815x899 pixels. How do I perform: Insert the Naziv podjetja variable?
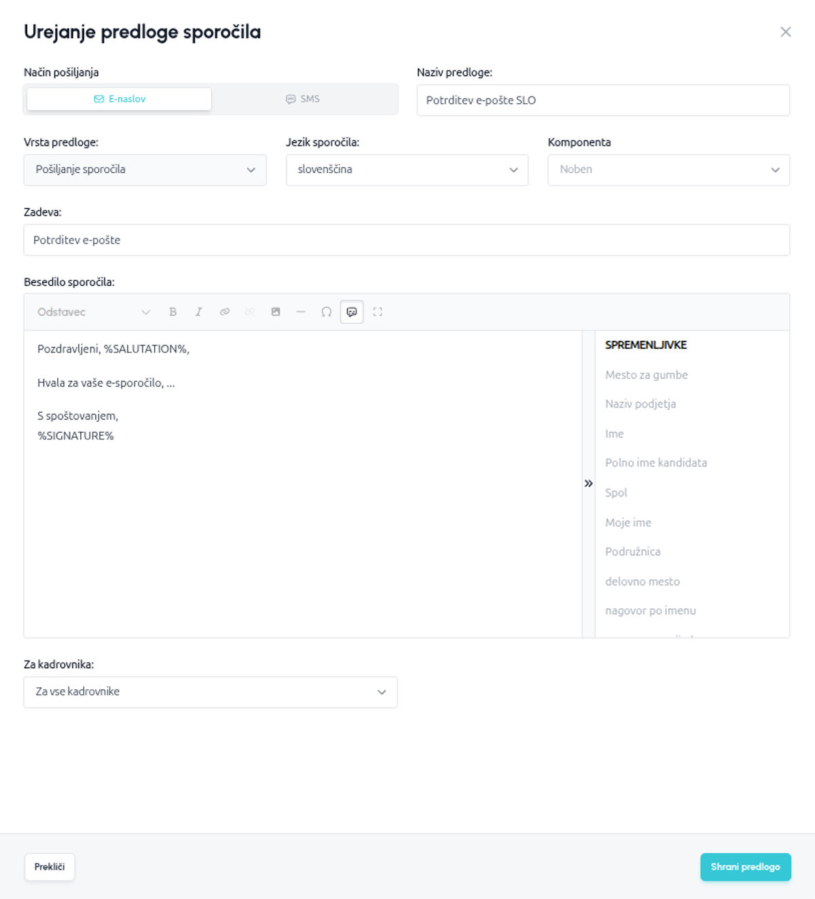pos(640,404)
